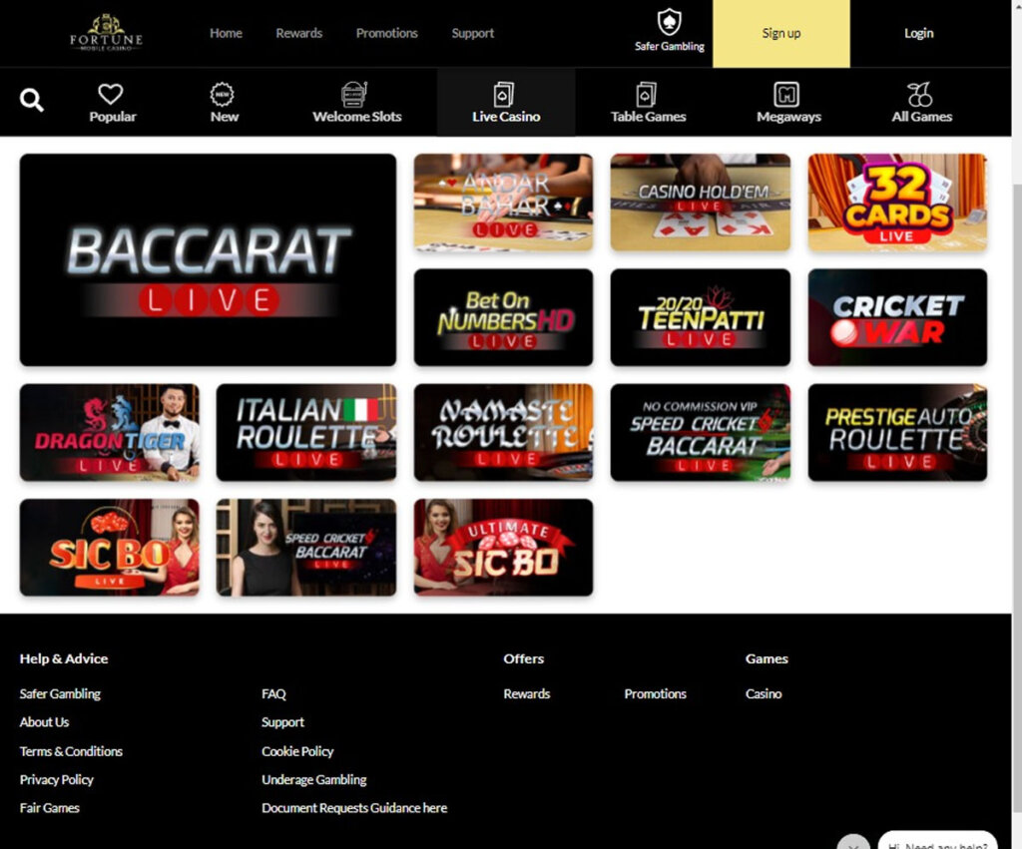The width and height of the screenshot is (1022, 849).
Task: Open the All Games cherries icon
Action: pos(919,95)
